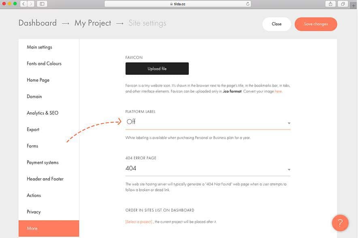
Task: Expand the 404 Error Page dropdown
Action: coord(208,168)
